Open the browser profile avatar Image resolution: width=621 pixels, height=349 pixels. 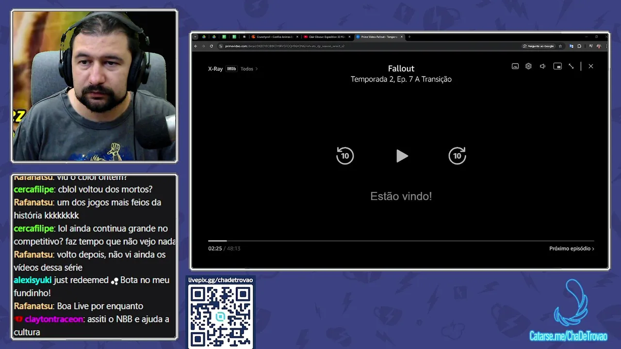coord(599,46)
